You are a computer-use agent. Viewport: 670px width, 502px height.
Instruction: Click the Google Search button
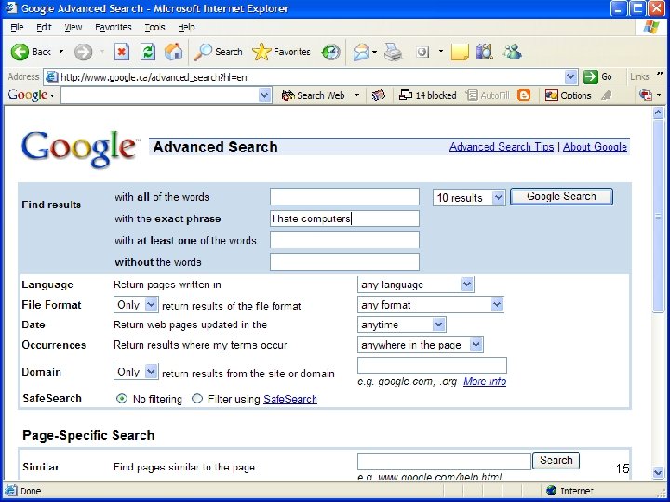[561, 197]
